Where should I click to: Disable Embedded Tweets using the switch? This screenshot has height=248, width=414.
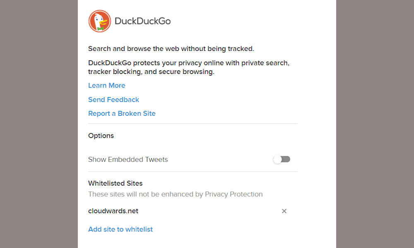(x=282, y=159)
